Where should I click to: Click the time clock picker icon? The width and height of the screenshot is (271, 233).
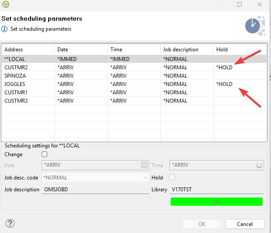(x=259, y=165)
